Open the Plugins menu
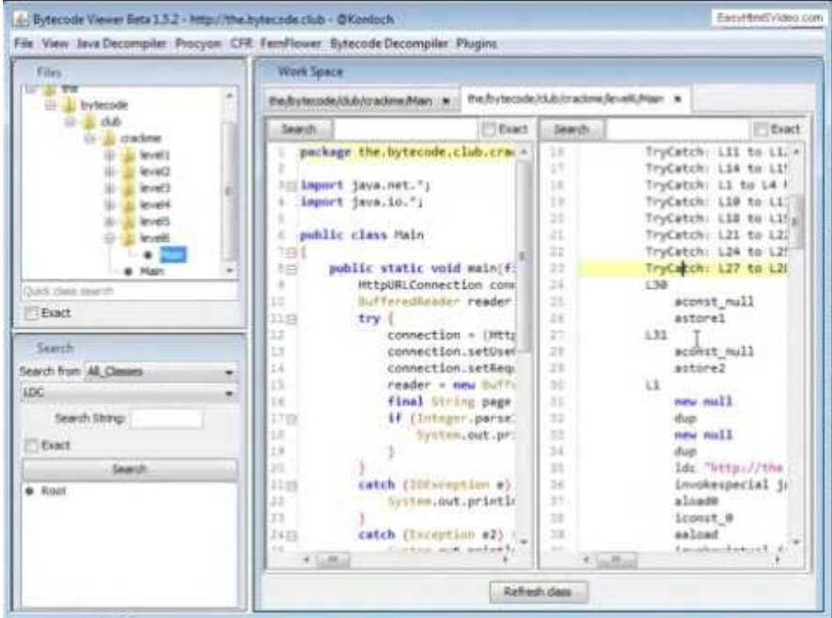Screen dimensions: 832x618 click(478, 41)
